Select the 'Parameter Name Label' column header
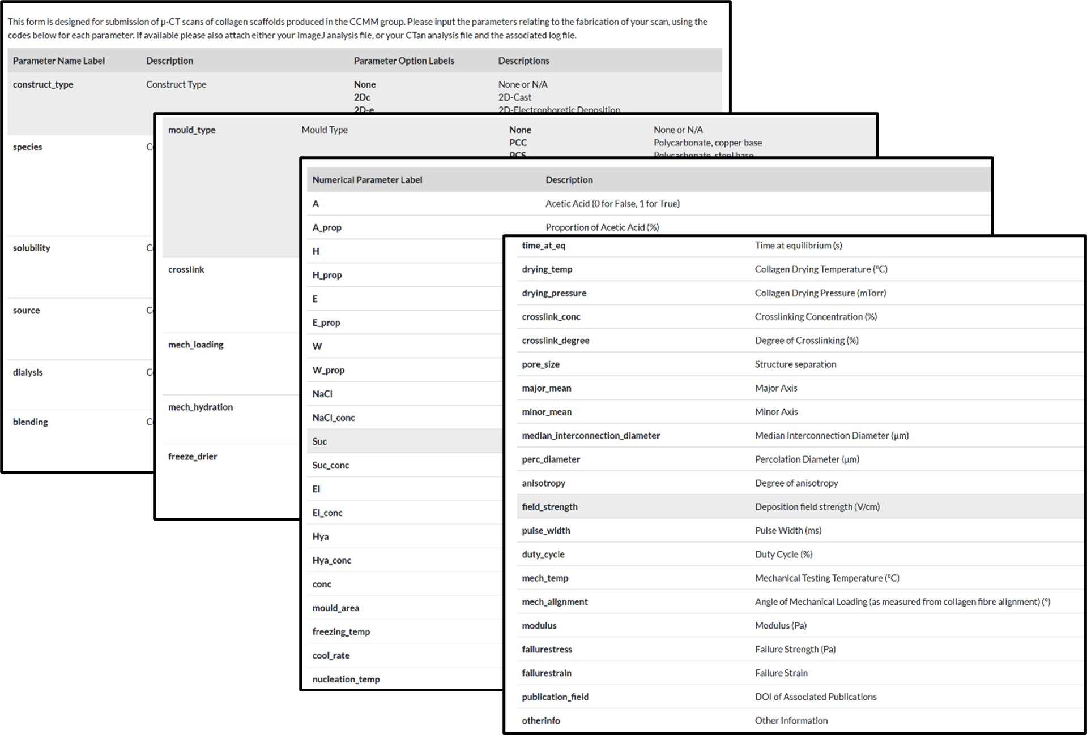The height and width of the screenshot is (735, 1087). point(59,61)
